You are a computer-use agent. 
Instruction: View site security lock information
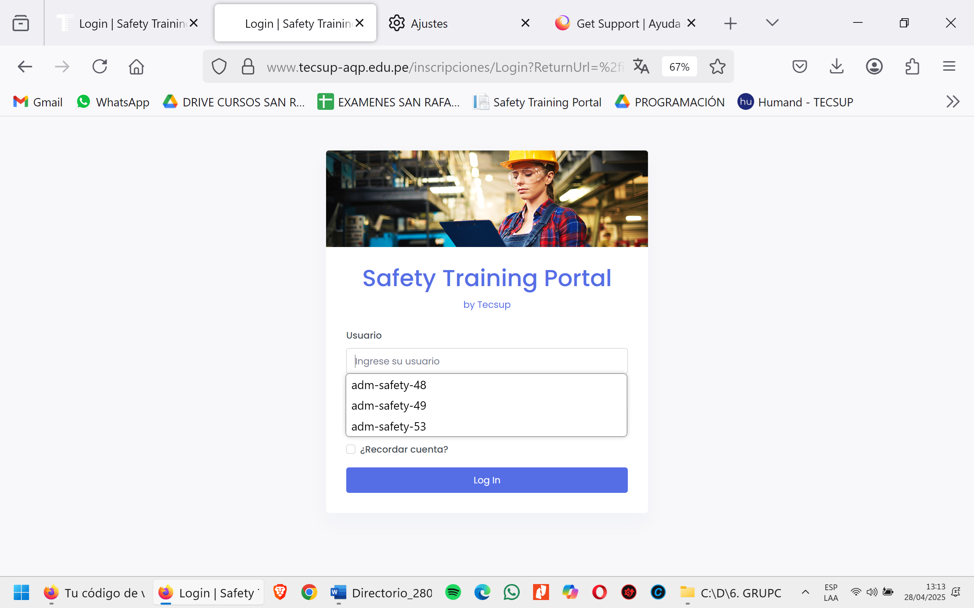(x=248, y=66)
